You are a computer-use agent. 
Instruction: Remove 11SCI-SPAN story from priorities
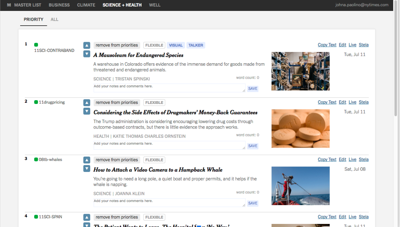[x=117, y=217]
